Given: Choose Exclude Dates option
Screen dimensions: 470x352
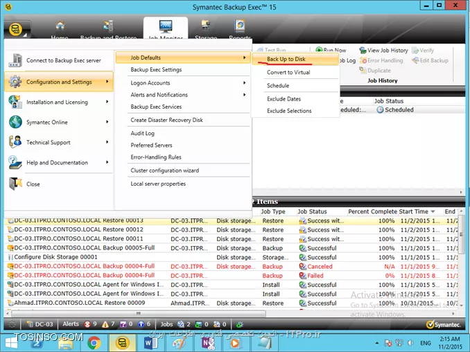Looking at the screenshot, I should pyautogui.click(x=284, y=99).
